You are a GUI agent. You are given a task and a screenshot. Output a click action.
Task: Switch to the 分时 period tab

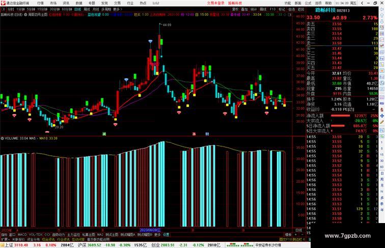pos(11,9)
